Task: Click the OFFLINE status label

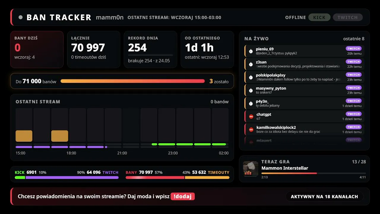Action: point(295,17)
